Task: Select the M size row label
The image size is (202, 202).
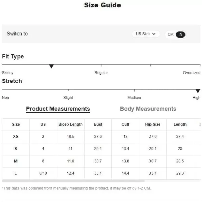Action: click(16, 161)
